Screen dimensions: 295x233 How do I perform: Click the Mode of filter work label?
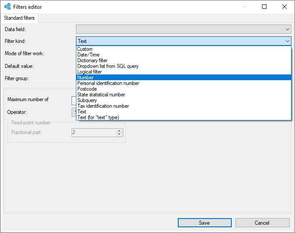(x=25, y=53)
